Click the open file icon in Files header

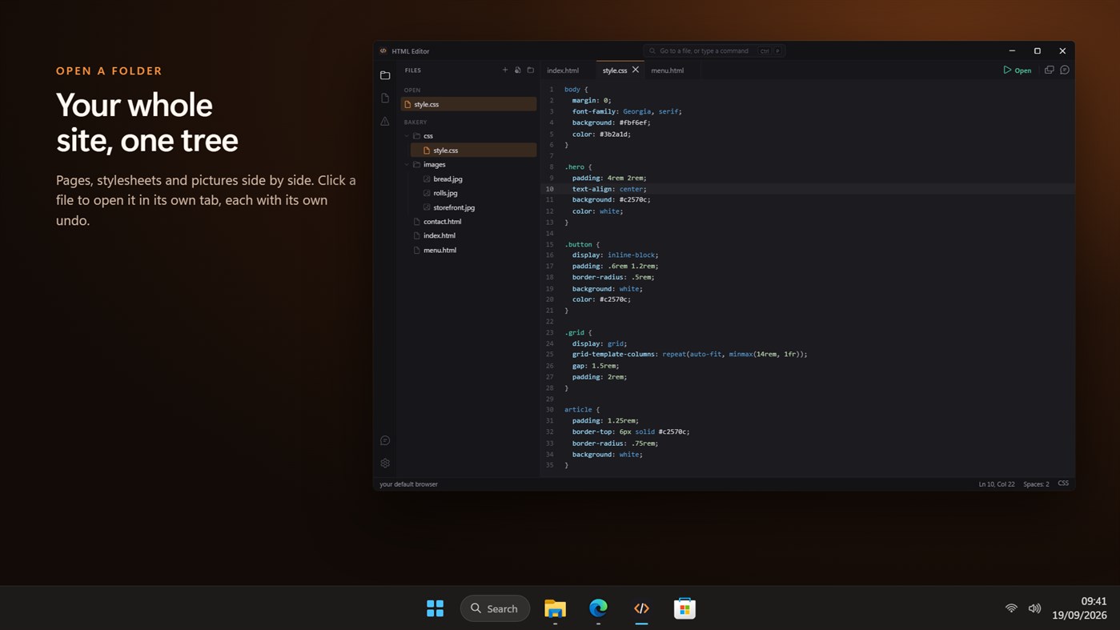click(518, 70)
